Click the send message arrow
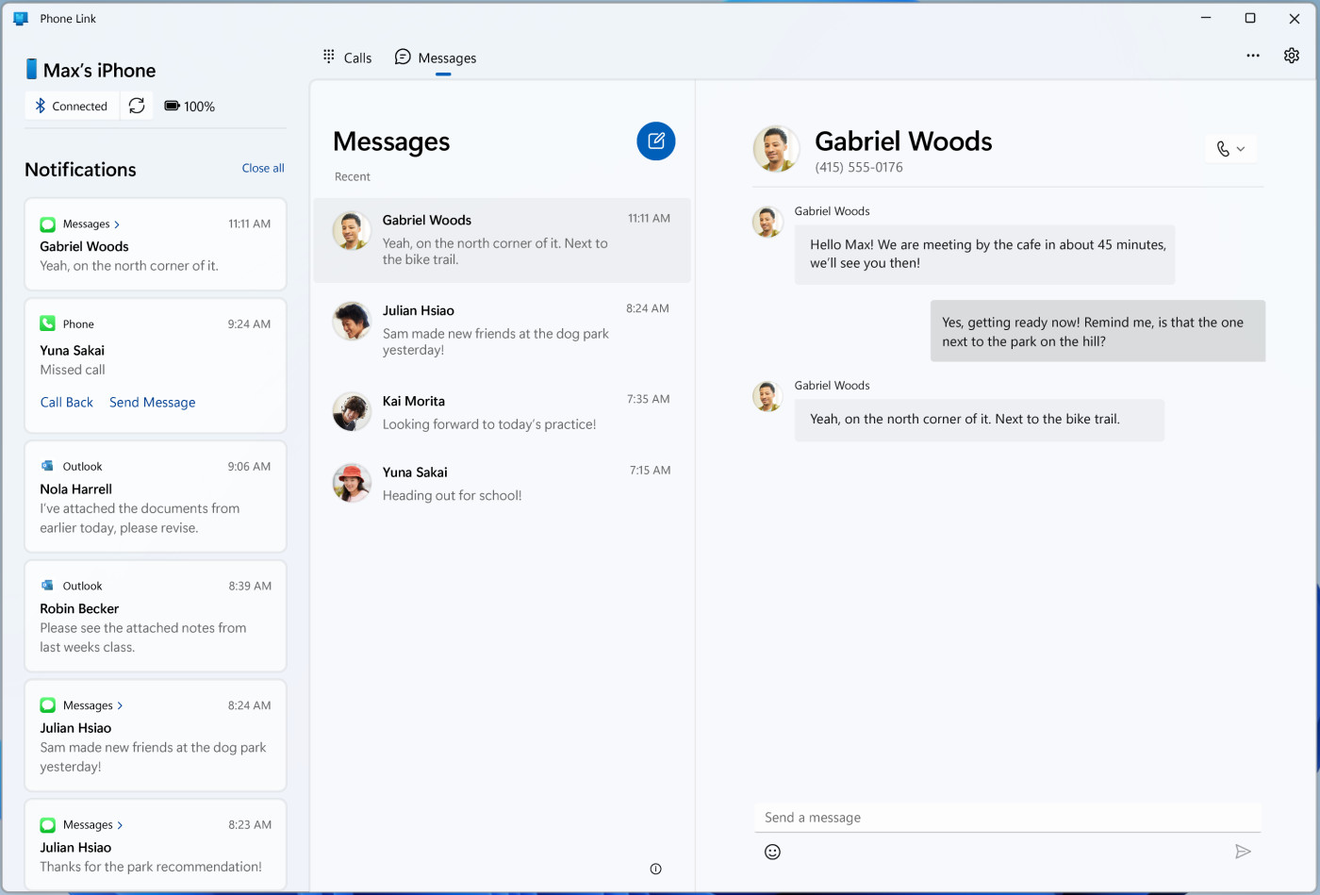 [1243, 852]
